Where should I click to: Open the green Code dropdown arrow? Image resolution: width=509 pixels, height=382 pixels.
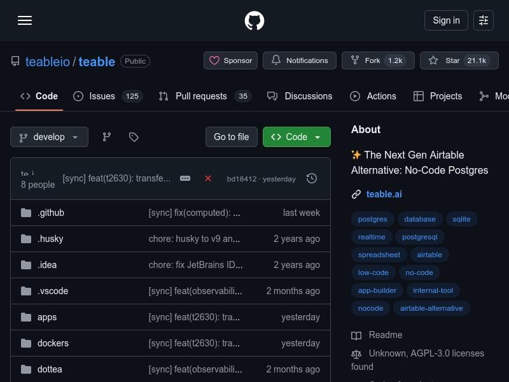(317, 137)
